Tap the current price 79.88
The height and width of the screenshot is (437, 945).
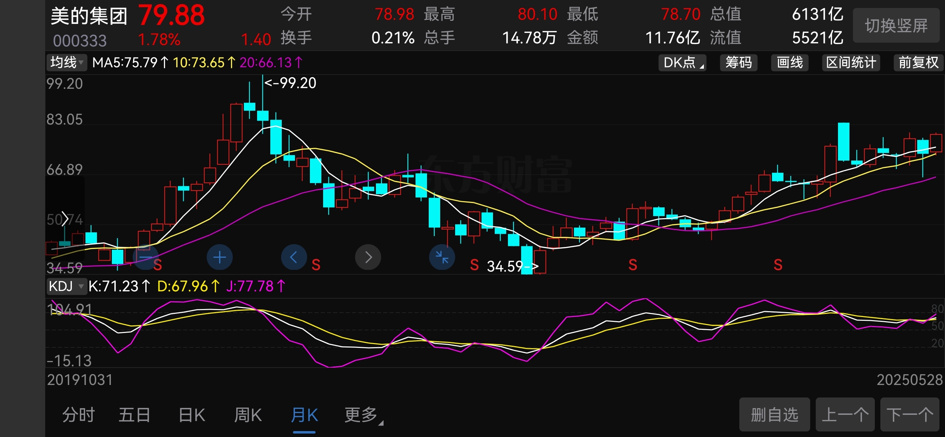[171, 15]
